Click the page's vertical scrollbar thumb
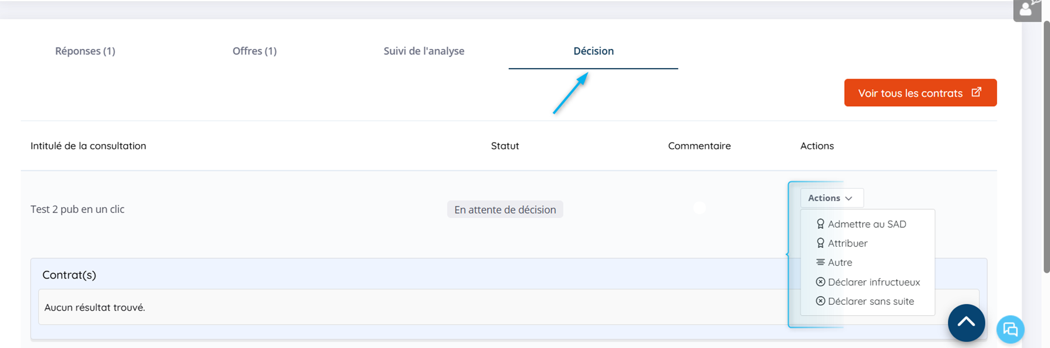1050x348 pixels. tap(1046, 146)
